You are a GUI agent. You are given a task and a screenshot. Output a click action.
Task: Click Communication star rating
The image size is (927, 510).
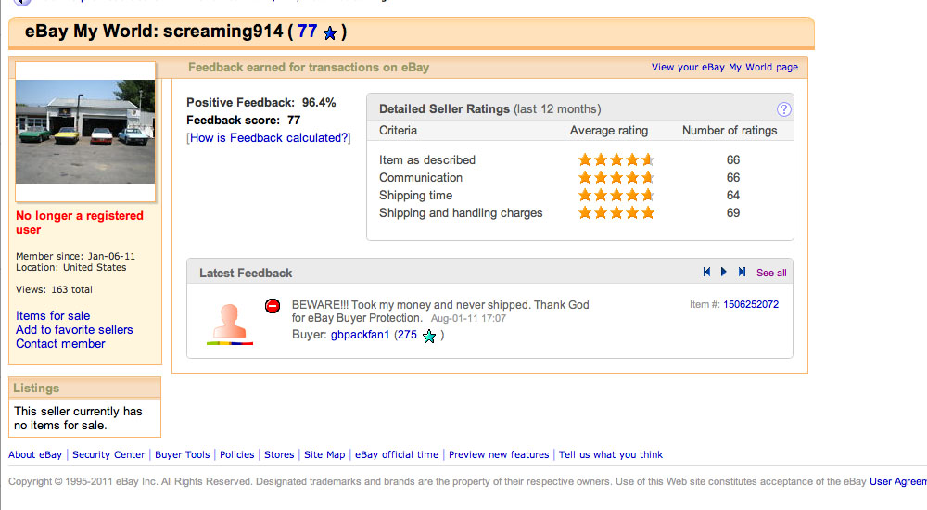click(616, 177)
